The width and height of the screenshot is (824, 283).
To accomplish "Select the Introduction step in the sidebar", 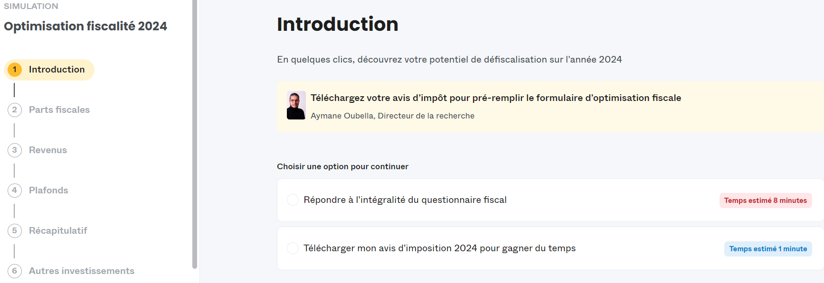I will (x=56, y=69).
